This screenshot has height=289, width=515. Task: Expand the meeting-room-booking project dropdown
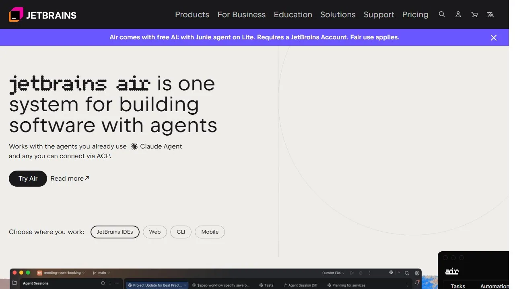point(61,273)
